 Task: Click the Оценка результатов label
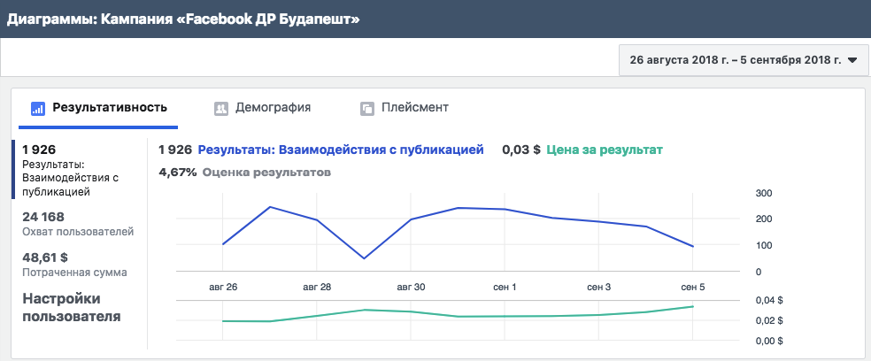266,173
